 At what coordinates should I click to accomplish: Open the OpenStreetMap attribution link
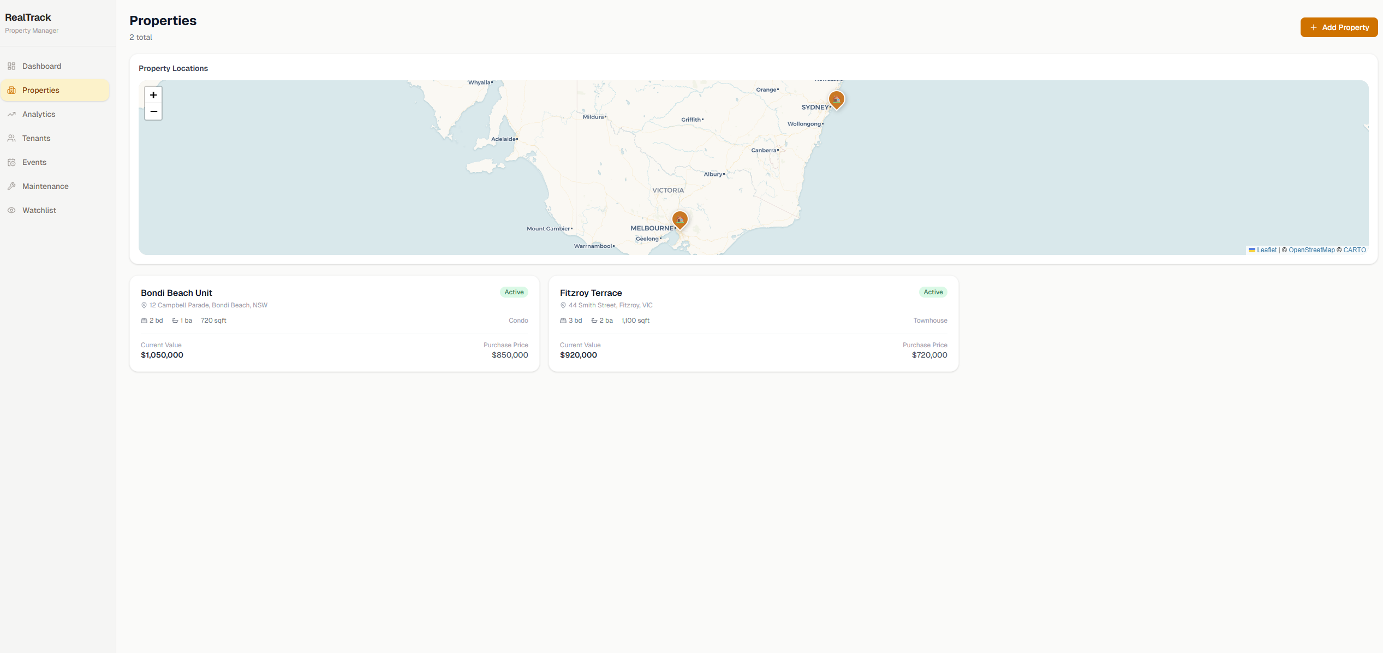pos(1310,250)
